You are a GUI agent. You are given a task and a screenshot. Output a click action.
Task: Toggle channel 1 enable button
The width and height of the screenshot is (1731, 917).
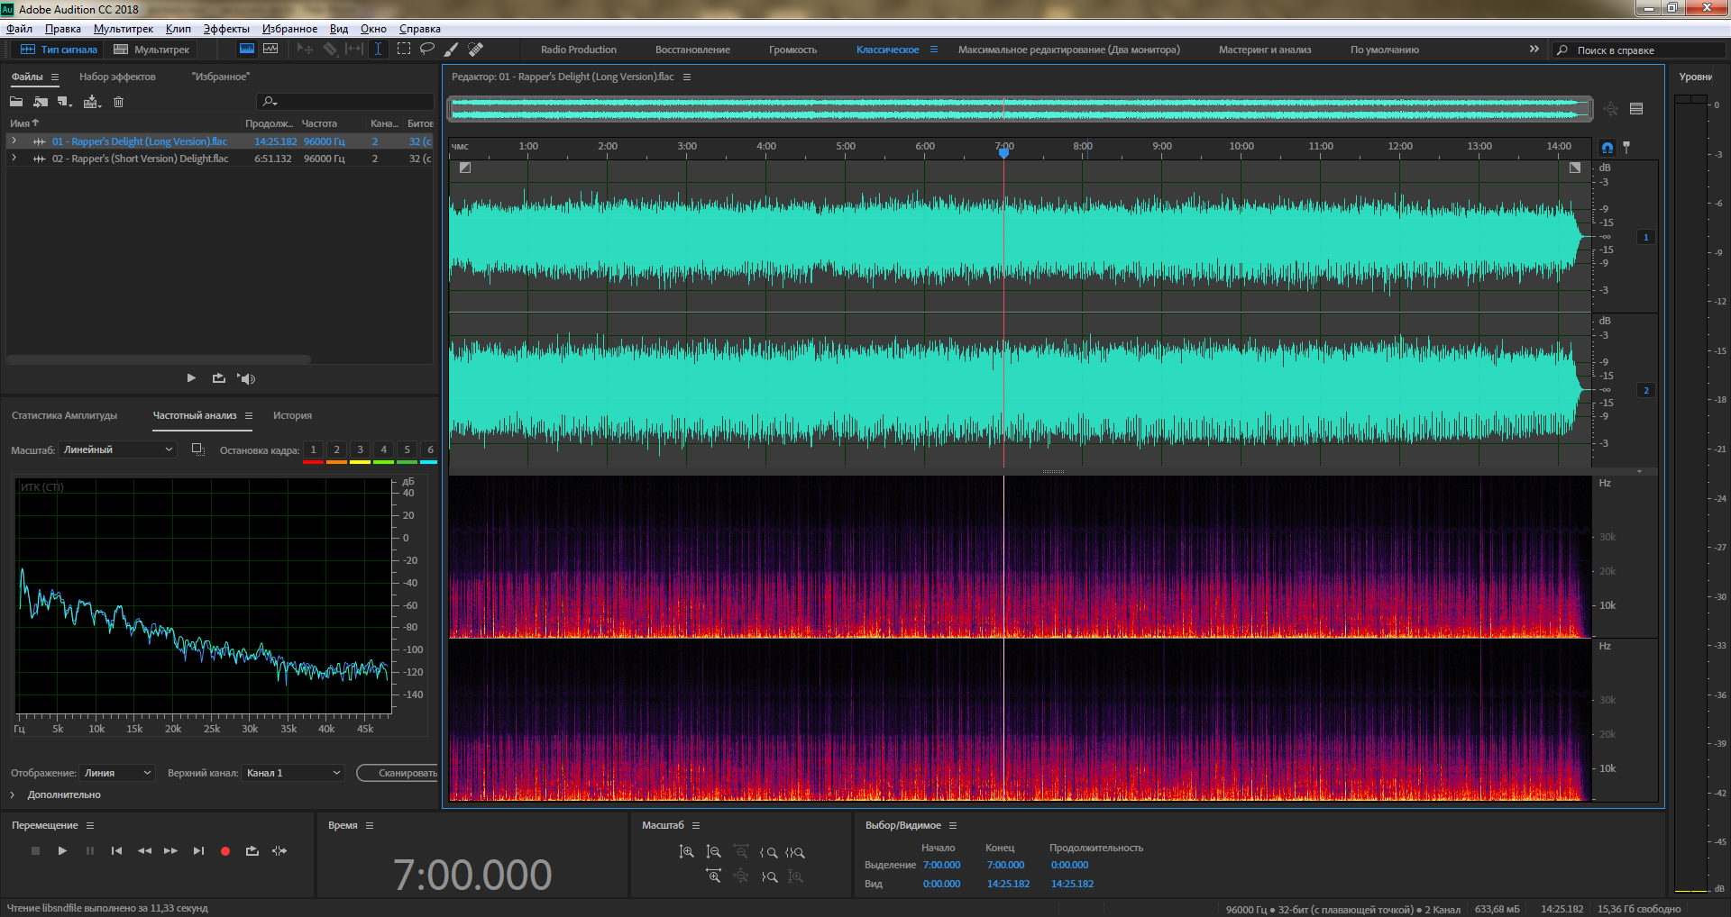(1646, 238)
